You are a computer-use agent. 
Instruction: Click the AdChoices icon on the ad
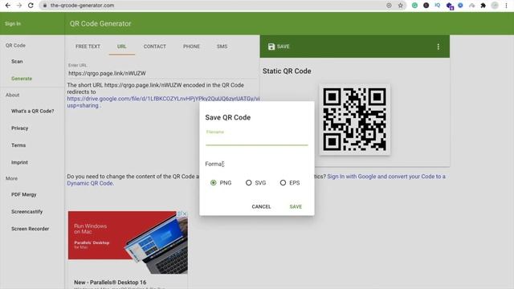click(180, 214)
